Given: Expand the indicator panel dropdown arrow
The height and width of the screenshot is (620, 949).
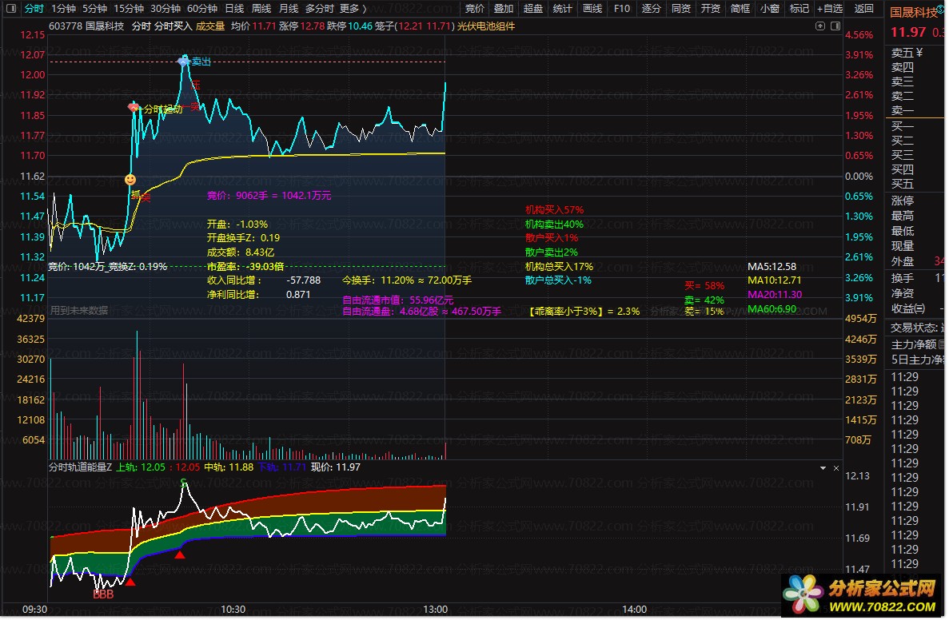Looking at the screenshot, I should (x=823, y=467).
